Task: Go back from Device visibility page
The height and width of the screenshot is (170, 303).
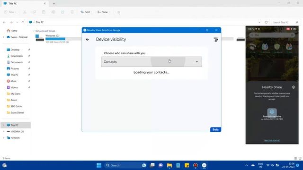Action: tap(87, 39)
